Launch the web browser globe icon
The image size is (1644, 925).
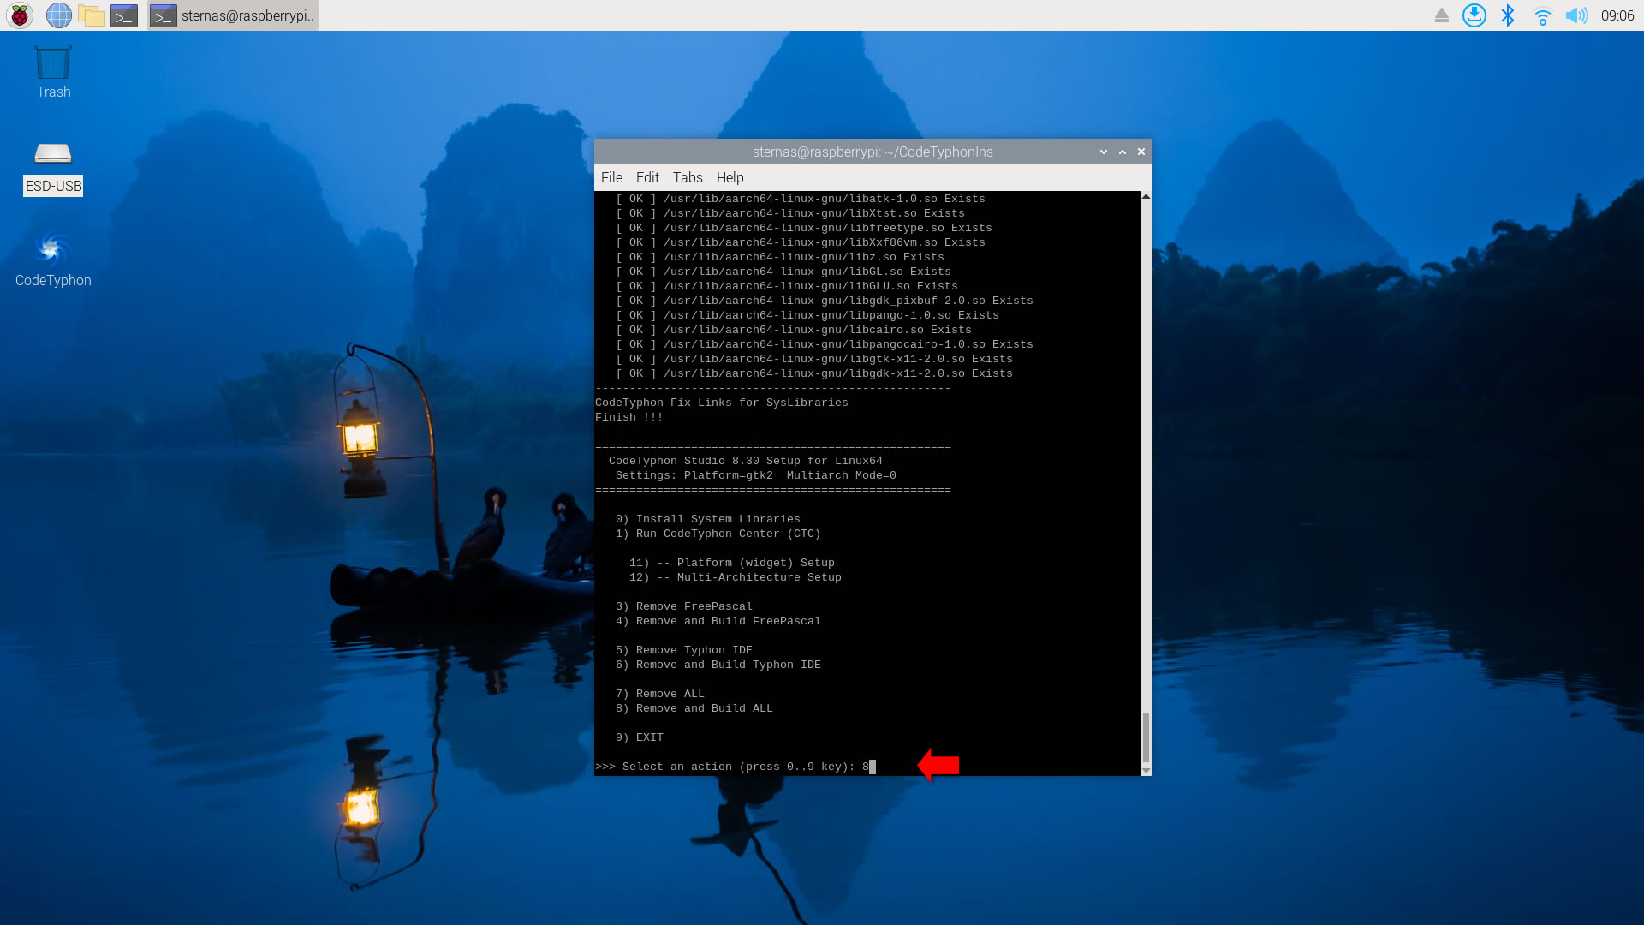click(x=58, y=15)
